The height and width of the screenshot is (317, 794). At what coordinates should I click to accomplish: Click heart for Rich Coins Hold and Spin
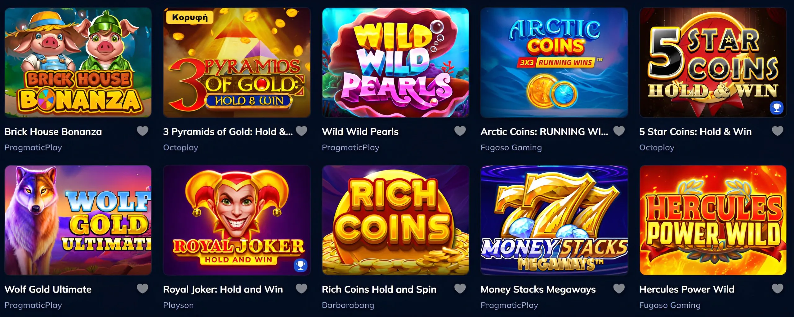(460, 289)
